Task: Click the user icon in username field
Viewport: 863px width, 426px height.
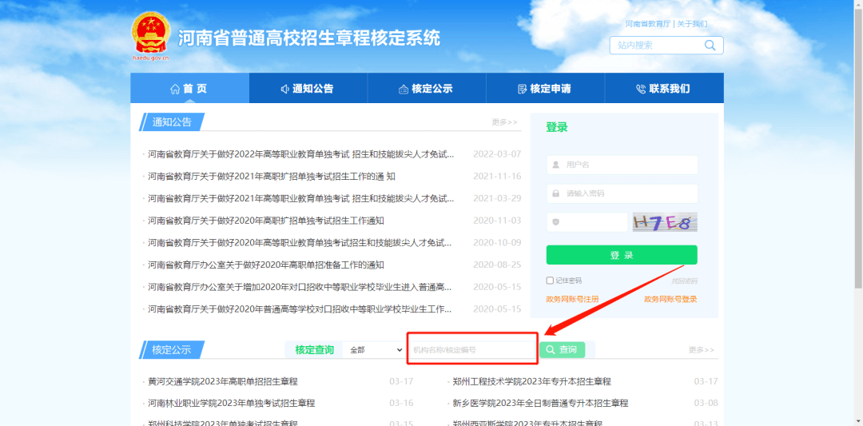Action: point(556,165)
